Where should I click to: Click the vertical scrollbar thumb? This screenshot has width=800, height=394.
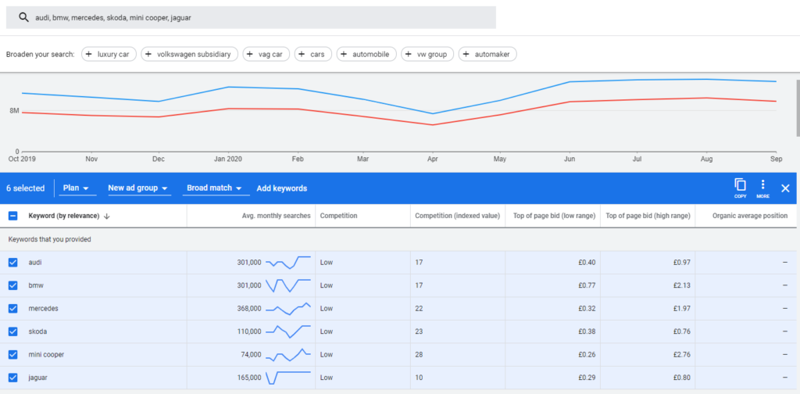coord(798,108)
